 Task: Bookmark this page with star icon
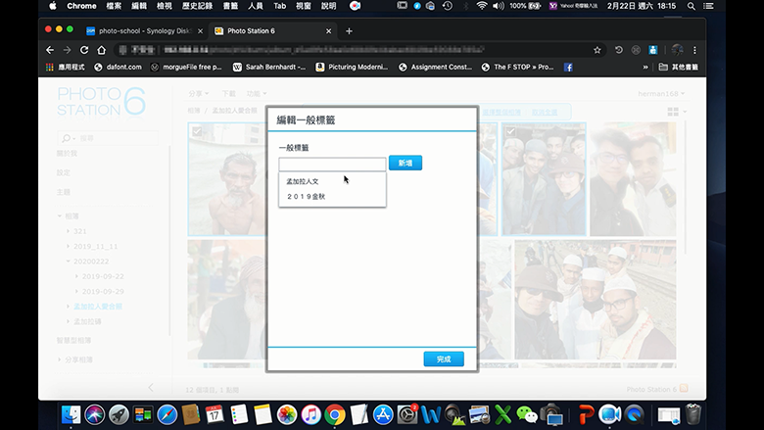click(x=597, y=50)
